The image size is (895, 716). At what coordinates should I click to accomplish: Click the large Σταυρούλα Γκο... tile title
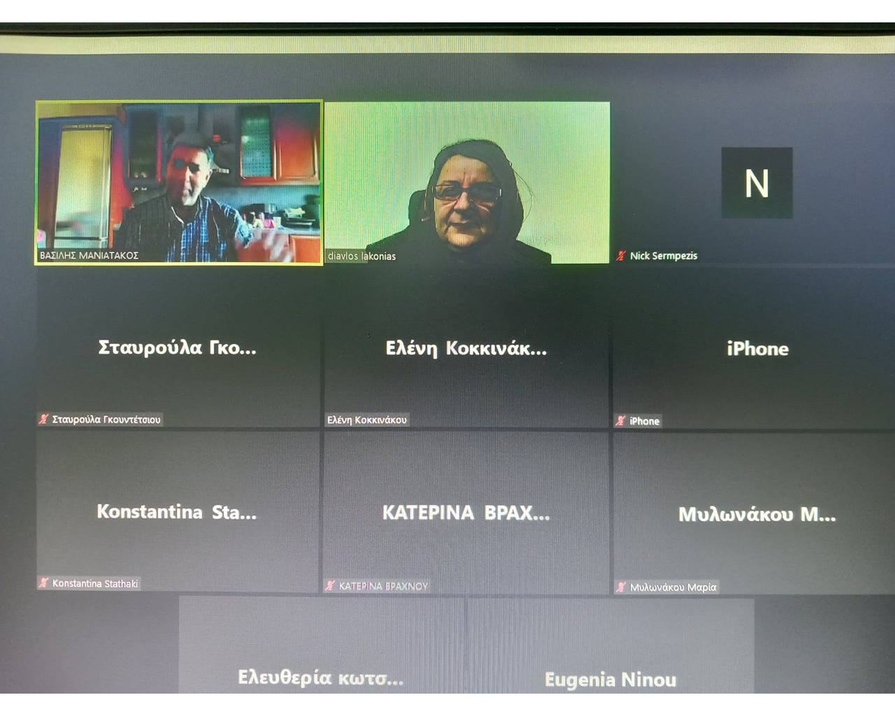pos(178,348)
